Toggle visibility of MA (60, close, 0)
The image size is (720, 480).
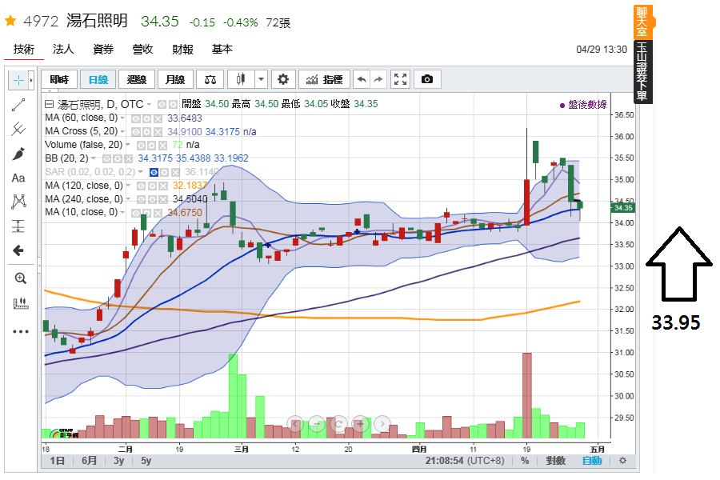pos(136,118)
